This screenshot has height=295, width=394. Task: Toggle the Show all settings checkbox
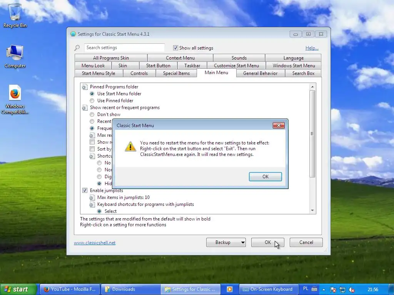(x=175, y=48)
